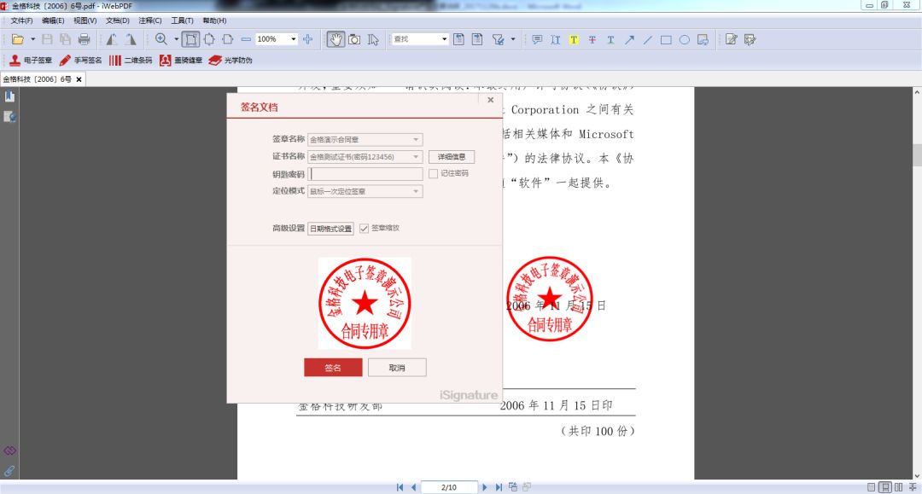Open the 注释(C) menu

[150, 20]
